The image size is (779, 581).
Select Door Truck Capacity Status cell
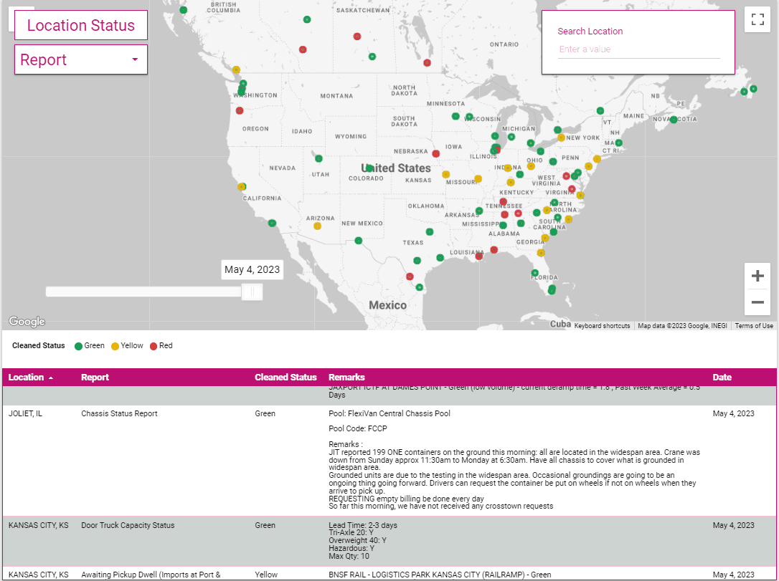coord(128,525)
